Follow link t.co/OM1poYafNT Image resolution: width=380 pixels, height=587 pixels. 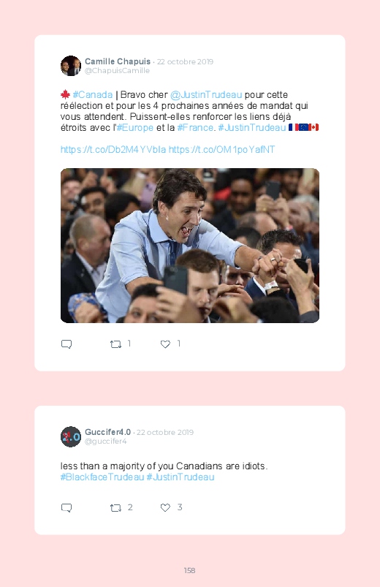pyautogui.click(x=221, y=150)
